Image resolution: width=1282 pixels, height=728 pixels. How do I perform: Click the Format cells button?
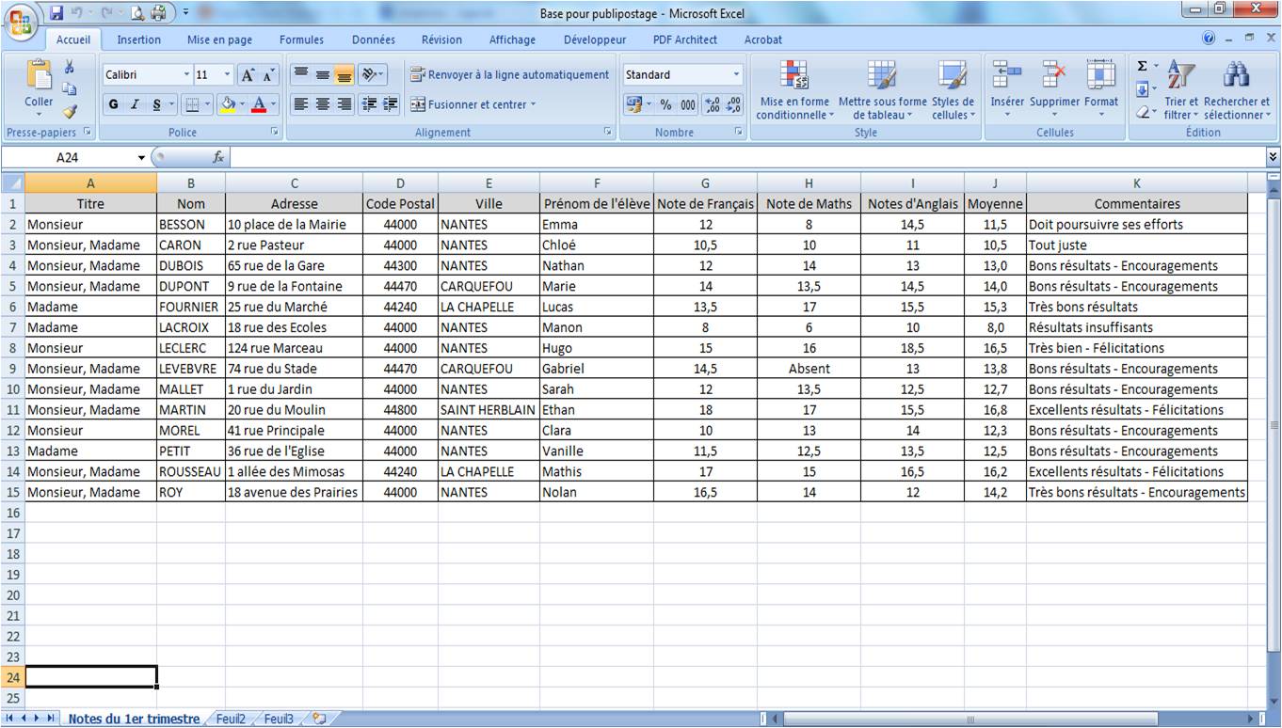point(1101,89)
